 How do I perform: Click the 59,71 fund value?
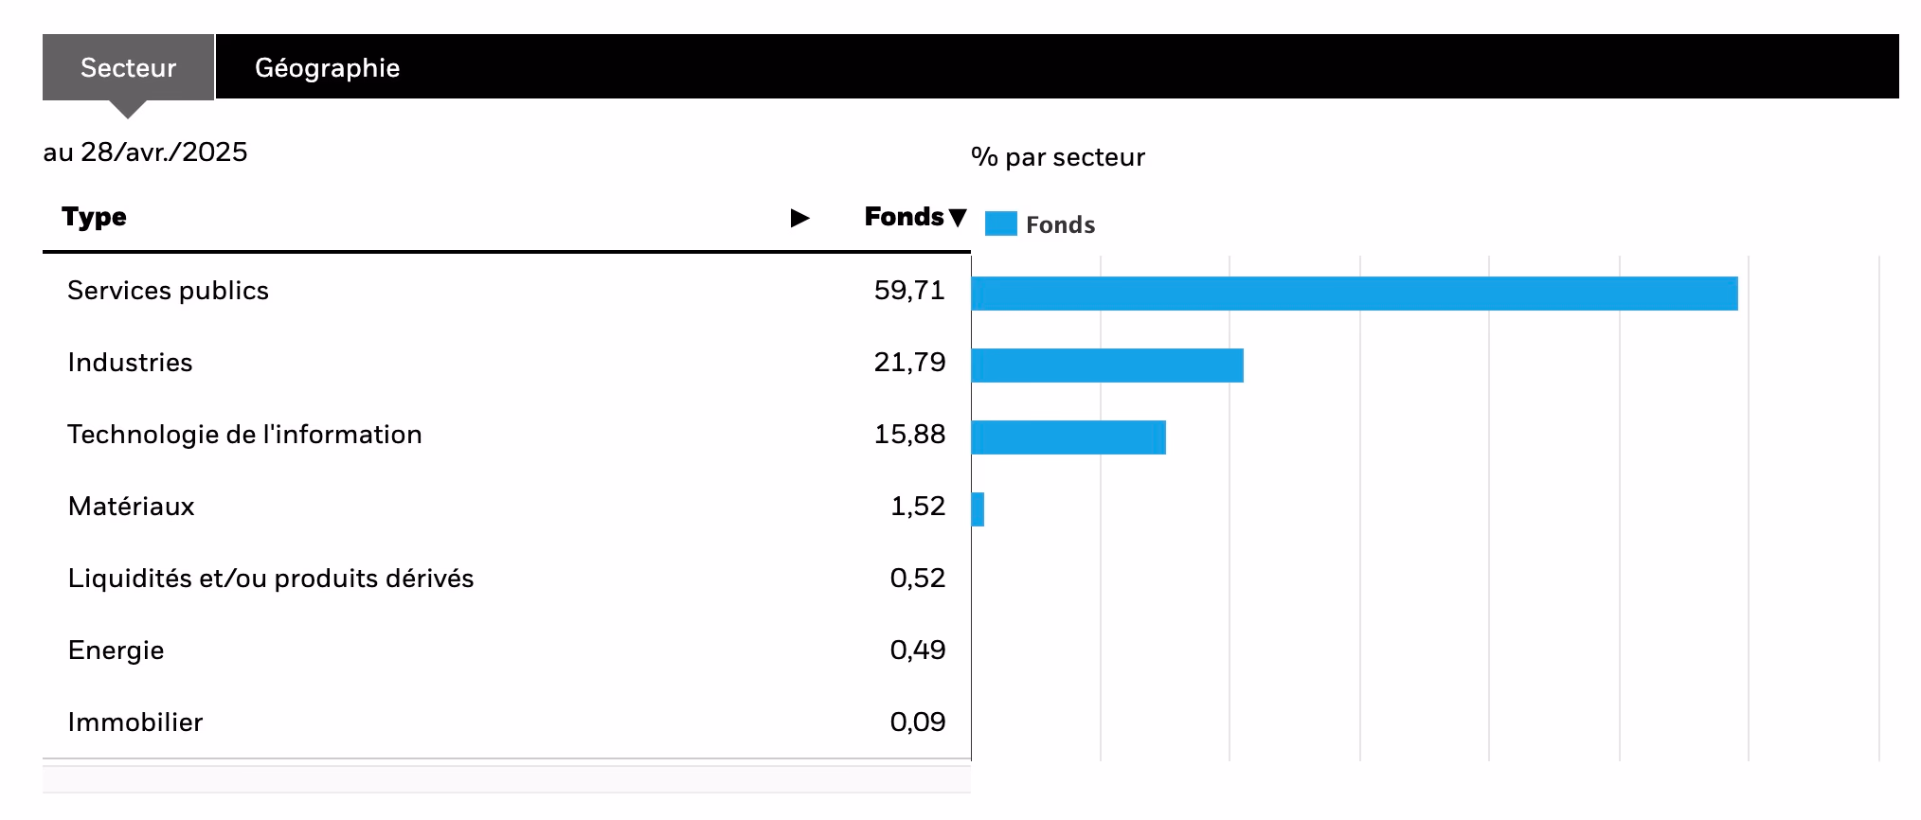(909, 291)
